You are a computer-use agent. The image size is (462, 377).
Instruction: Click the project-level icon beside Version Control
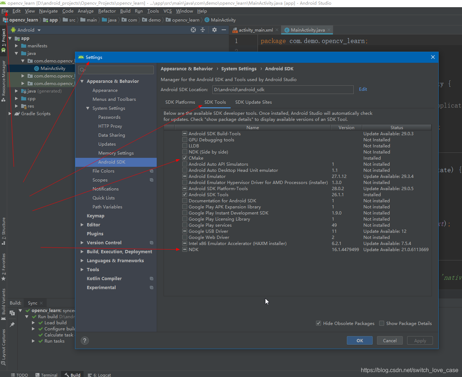151,243
